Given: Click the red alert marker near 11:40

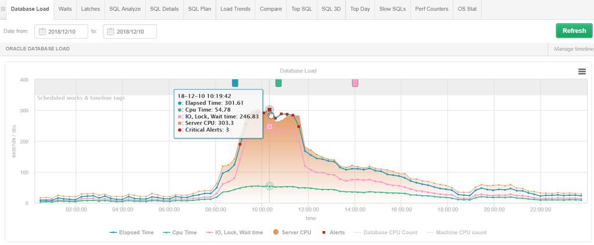Looking at the screenshot, I should pos(299,126).
